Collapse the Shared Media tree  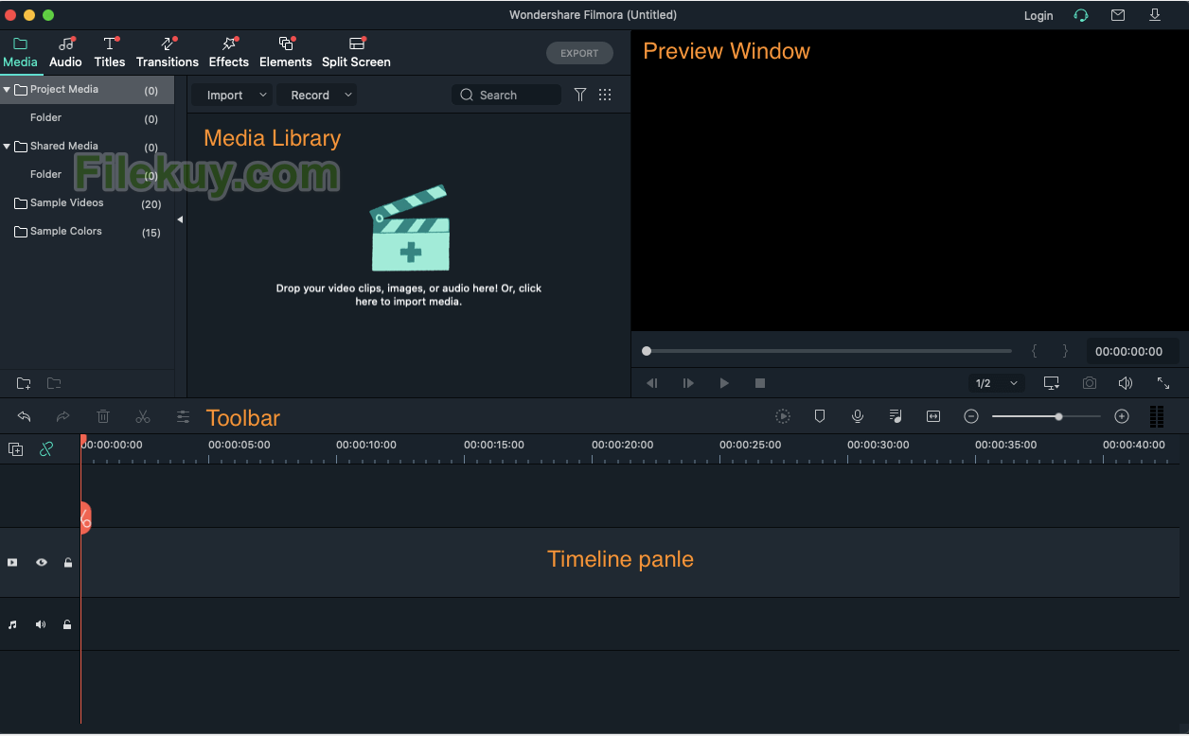click(7, 147)
